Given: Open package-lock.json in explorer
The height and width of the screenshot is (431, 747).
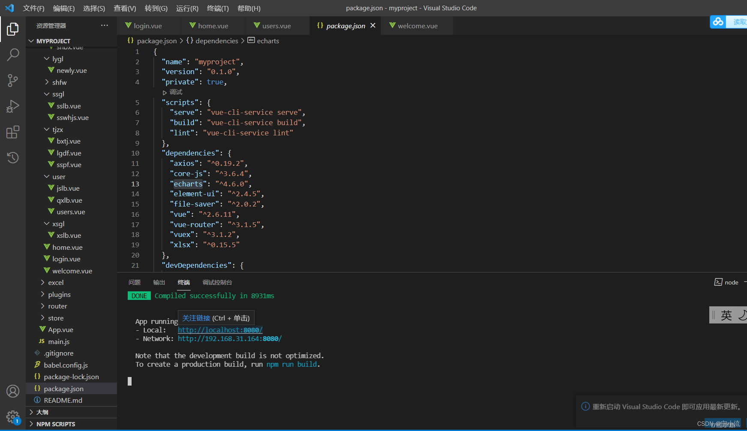Looking at the screenshot, I should [x=71, y=377].
